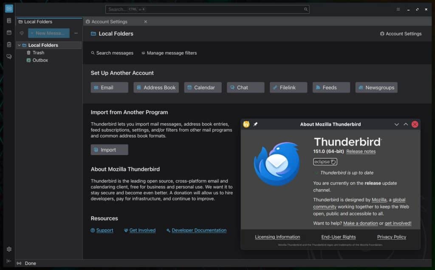Image resolution: width=435 pixels, height=270 pixels.
Task: Open Settings gear icon in sidebar
Action: click(9, 249)
